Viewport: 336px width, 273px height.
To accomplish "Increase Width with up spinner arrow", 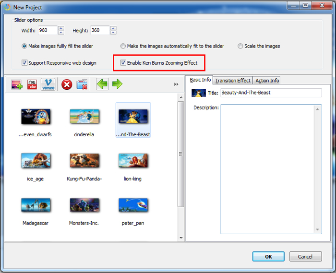I will [x=61, y=28].
